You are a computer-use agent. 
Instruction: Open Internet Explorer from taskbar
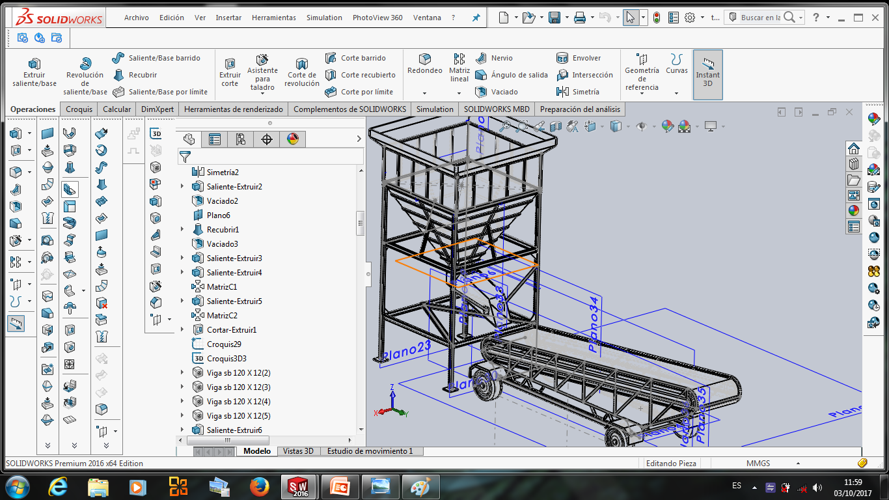[58, 487]
